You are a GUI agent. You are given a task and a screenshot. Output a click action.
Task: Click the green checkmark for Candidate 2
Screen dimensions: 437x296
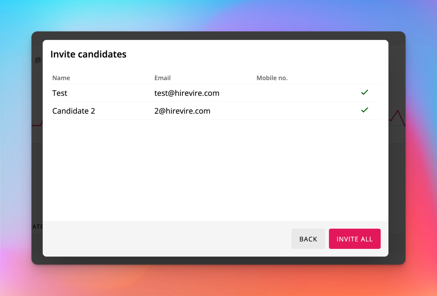[x=364, y=110]
